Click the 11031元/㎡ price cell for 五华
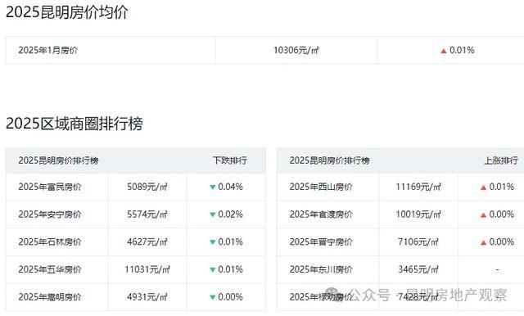This screenshot has height=316, width=524. (147, 269)
